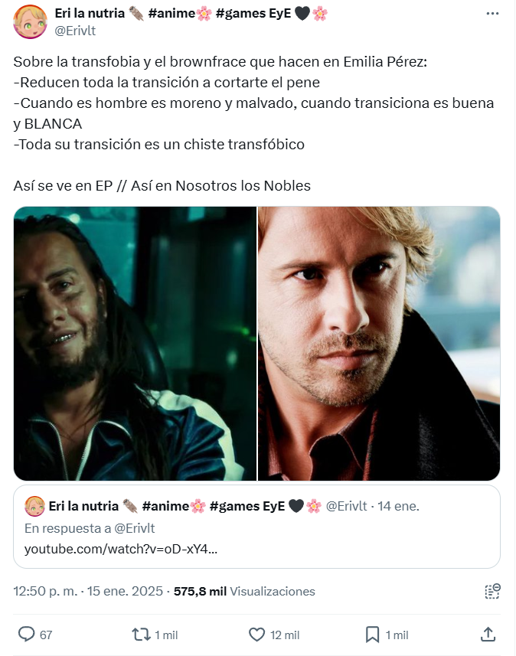Open the @Erivlt handle in quoted post
This screenshot has height=656, width=516.
pos(347,506)
